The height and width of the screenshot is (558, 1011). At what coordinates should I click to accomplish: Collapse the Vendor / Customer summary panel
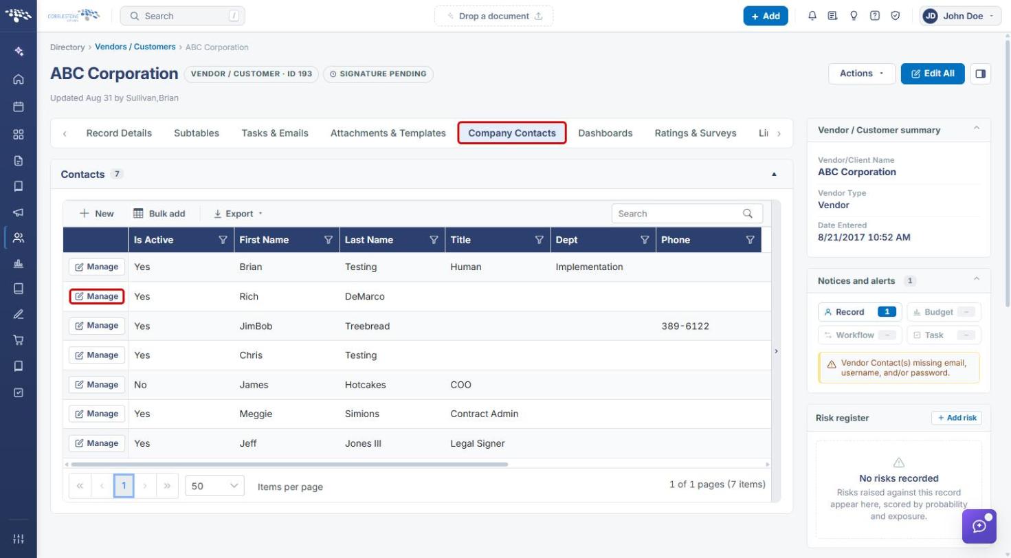click(976, 129)
